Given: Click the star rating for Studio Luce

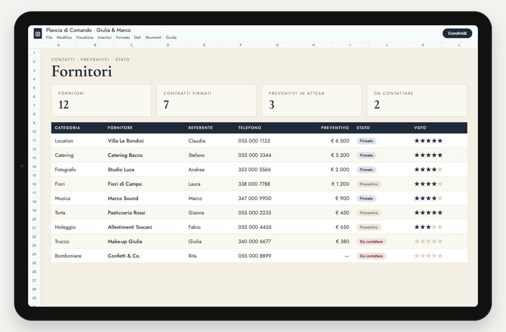Looking at the screenshot, I should click(x=428, y=169).
